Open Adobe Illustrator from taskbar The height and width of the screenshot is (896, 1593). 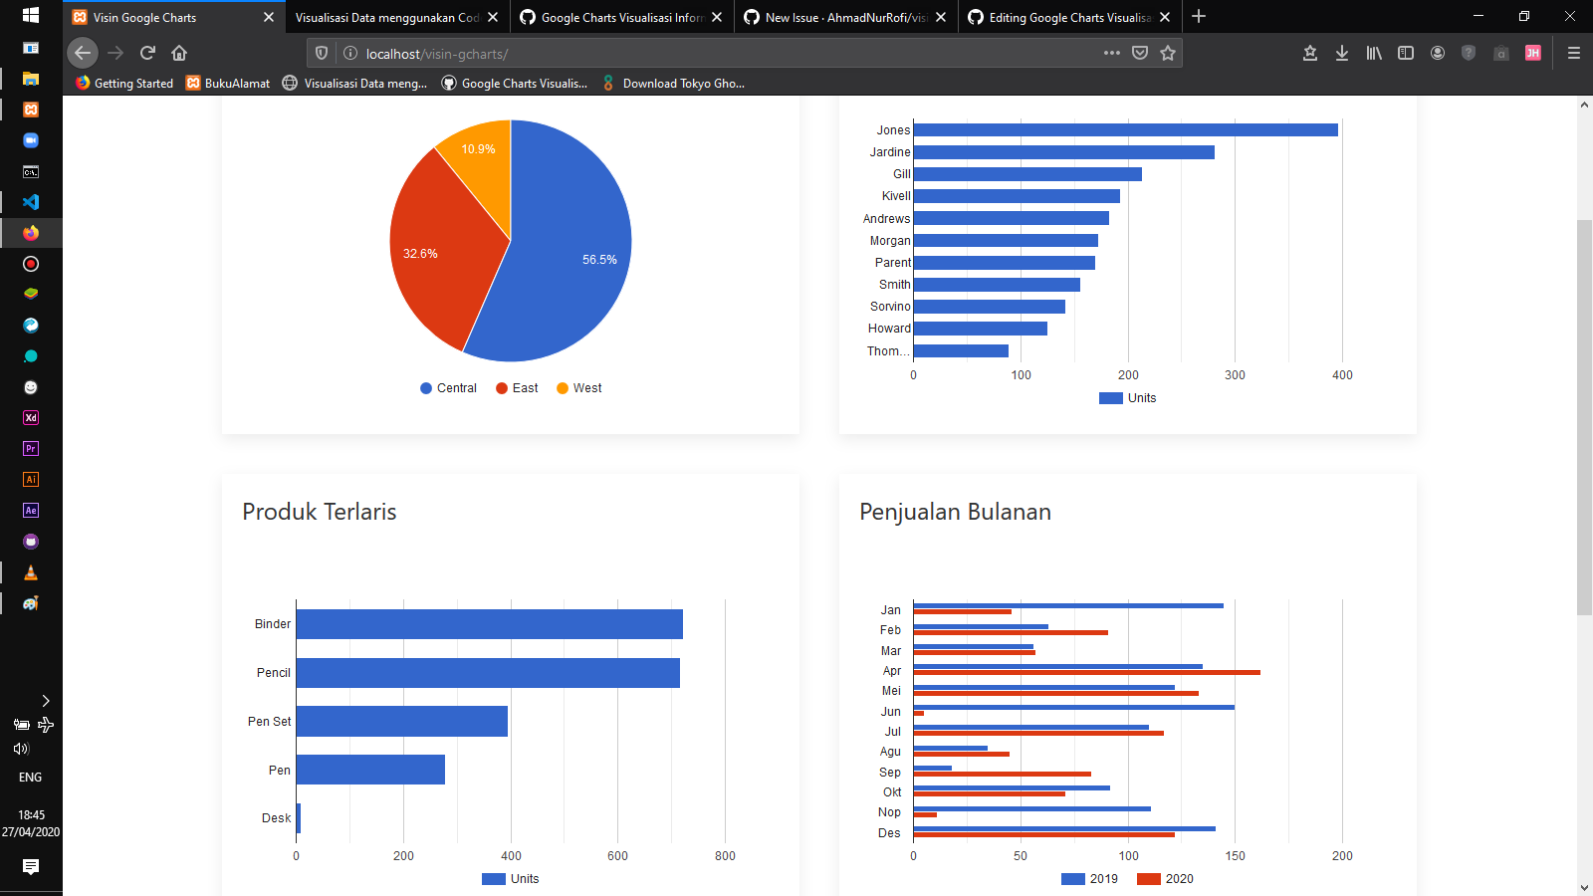31,480
